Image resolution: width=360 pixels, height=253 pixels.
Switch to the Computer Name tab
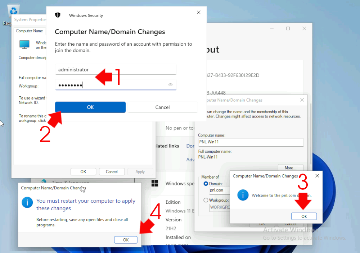pos(30,31)
